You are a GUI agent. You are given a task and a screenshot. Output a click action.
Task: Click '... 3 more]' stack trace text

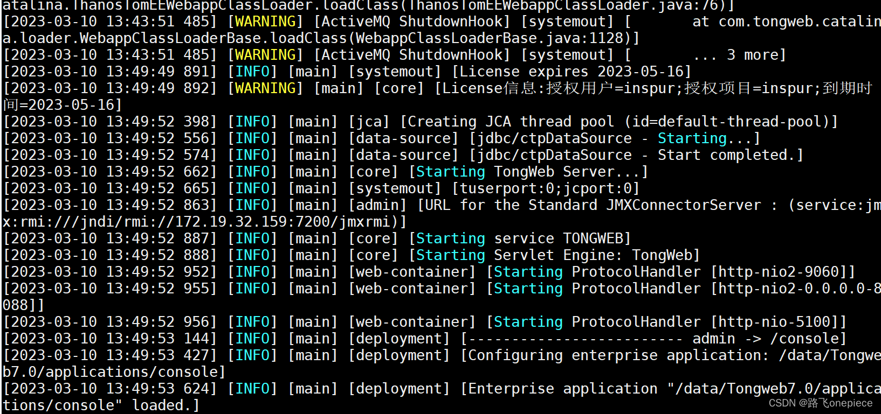pyautogui.click(x=739, y=55)
